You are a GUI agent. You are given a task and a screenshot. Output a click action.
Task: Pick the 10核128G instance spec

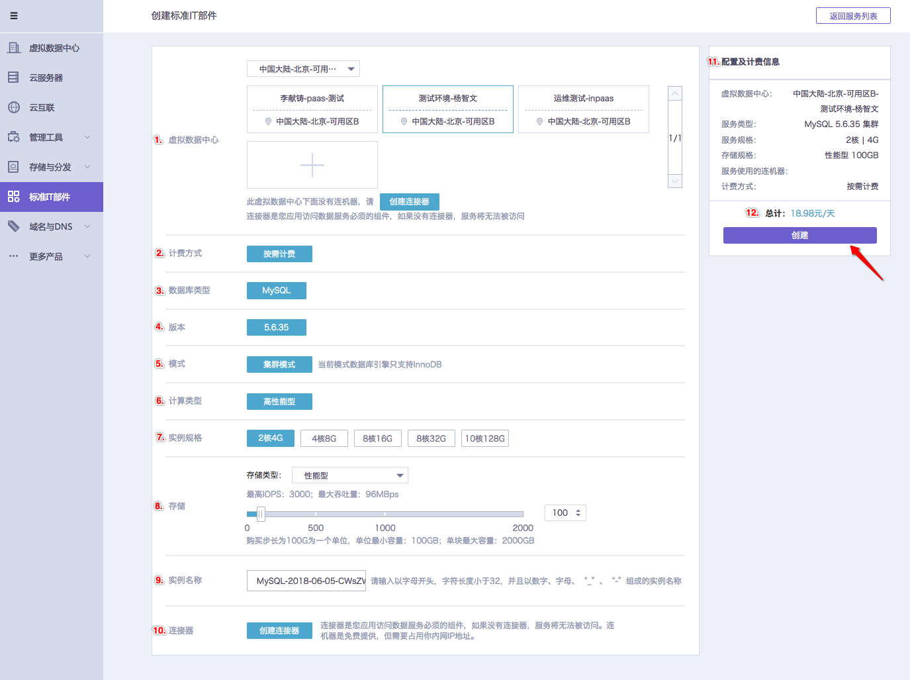click(484, 438)
